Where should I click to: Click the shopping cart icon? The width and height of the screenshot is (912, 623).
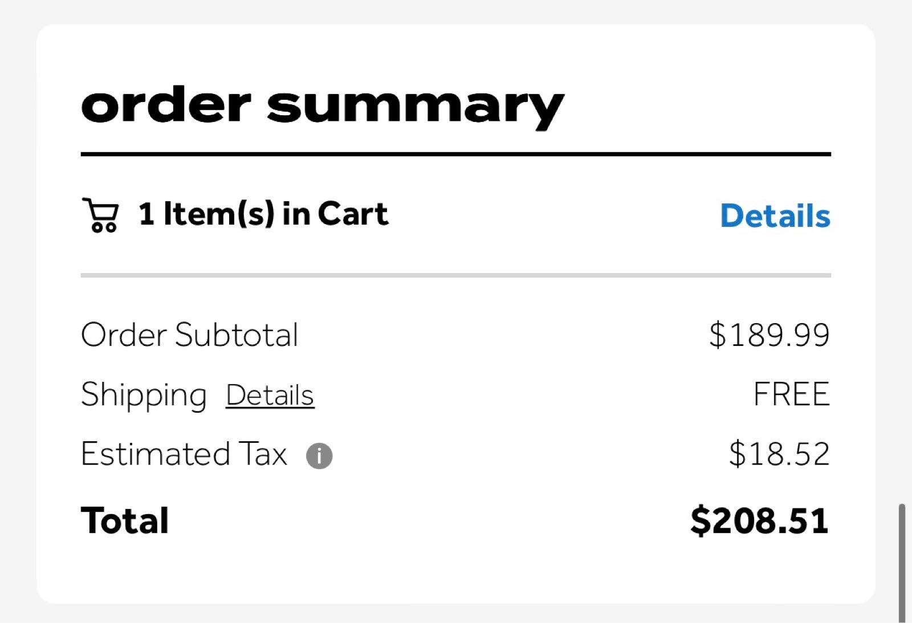(101, 215)
